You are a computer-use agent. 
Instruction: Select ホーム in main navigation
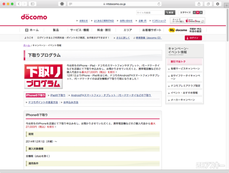[x=32, y=30]
